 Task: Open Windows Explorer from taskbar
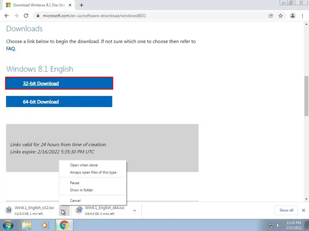(27, 225)
